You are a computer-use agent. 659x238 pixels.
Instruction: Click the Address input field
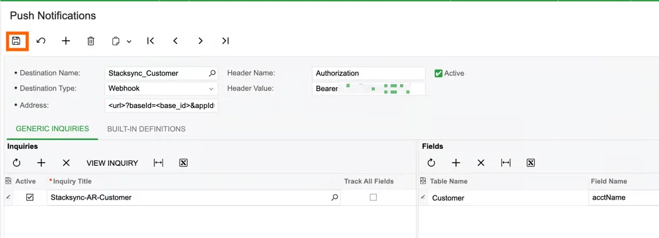pyautogui.click(x=161, y=105)
